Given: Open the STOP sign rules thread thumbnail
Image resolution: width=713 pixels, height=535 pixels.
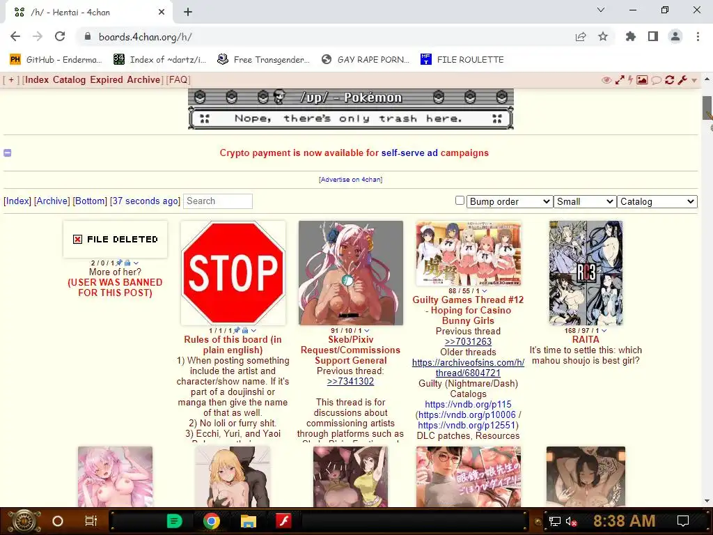Looking at the screenshot, I should (x=233, y=273).
